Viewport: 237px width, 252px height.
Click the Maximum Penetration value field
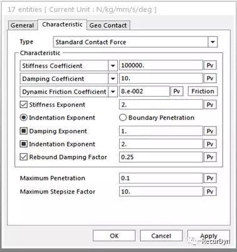[x=161, y=178]
